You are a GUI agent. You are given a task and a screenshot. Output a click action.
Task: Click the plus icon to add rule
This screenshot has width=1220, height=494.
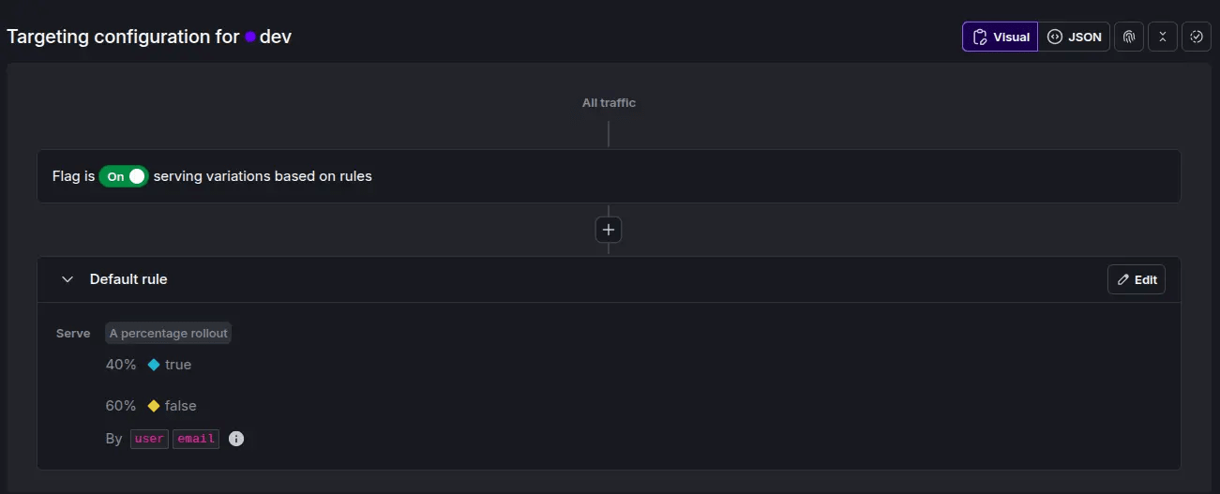click(x=609, y=230)
